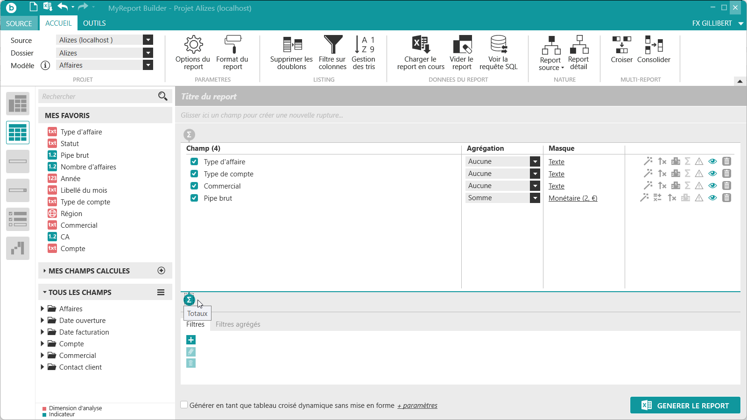Viewport: 747px width, 420px height.
Task: Add a new filter with plus button
Action: [191, 340]
